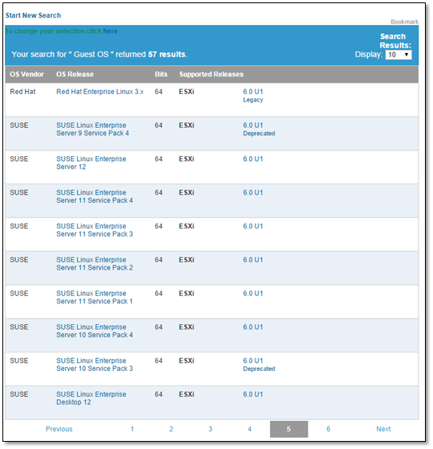Click the Bookmark link
The image size is (433, 449).
(404, 22)
